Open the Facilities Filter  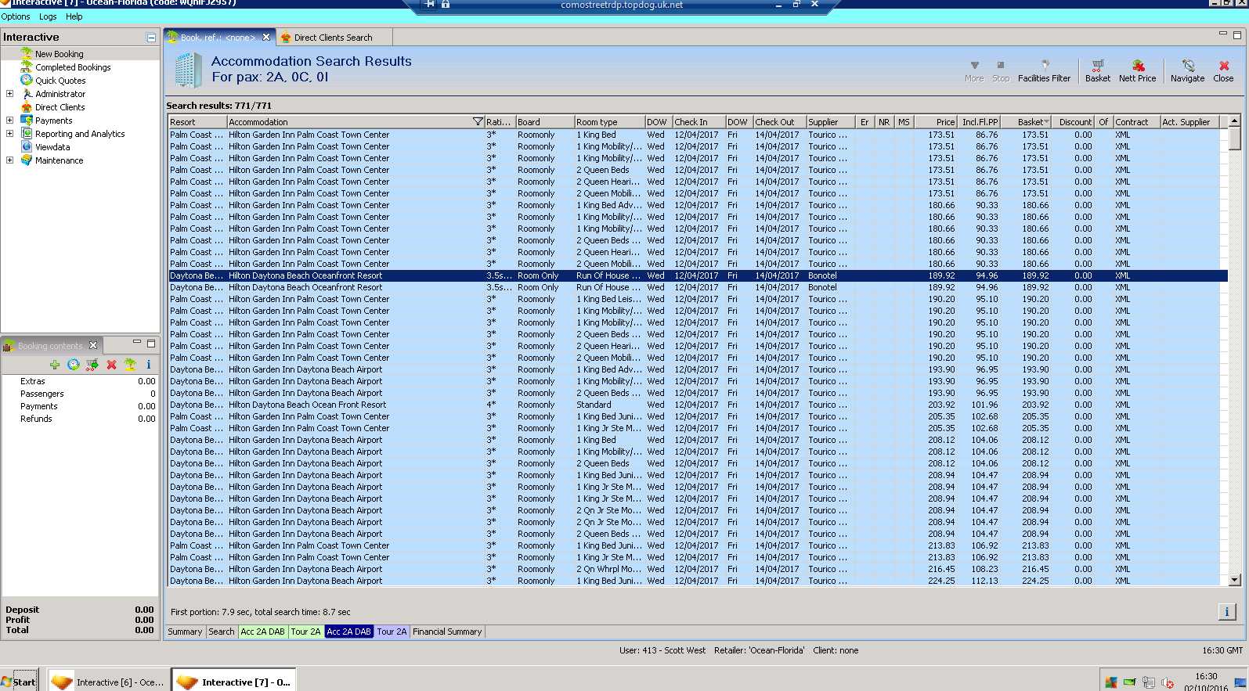pyautogui.click(x=1044, y=70)
